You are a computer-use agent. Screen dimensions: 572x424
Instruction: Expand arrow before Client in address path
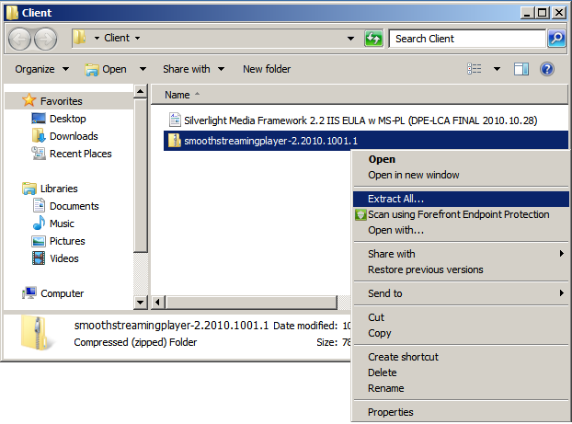97,38
